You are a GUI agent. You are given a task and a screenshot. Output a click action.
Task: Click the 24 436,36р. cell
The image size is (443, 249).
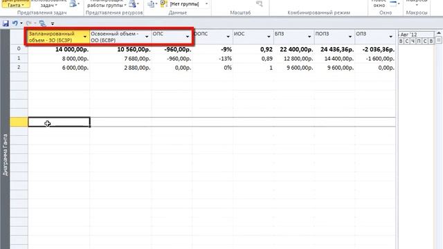click(335, 49)
